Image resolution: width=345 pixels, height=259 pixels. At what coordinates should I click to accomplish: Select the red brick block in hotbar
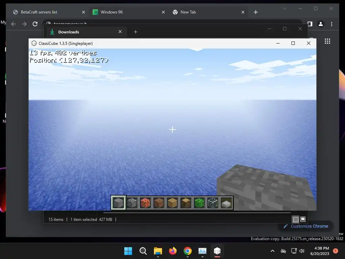146,203
